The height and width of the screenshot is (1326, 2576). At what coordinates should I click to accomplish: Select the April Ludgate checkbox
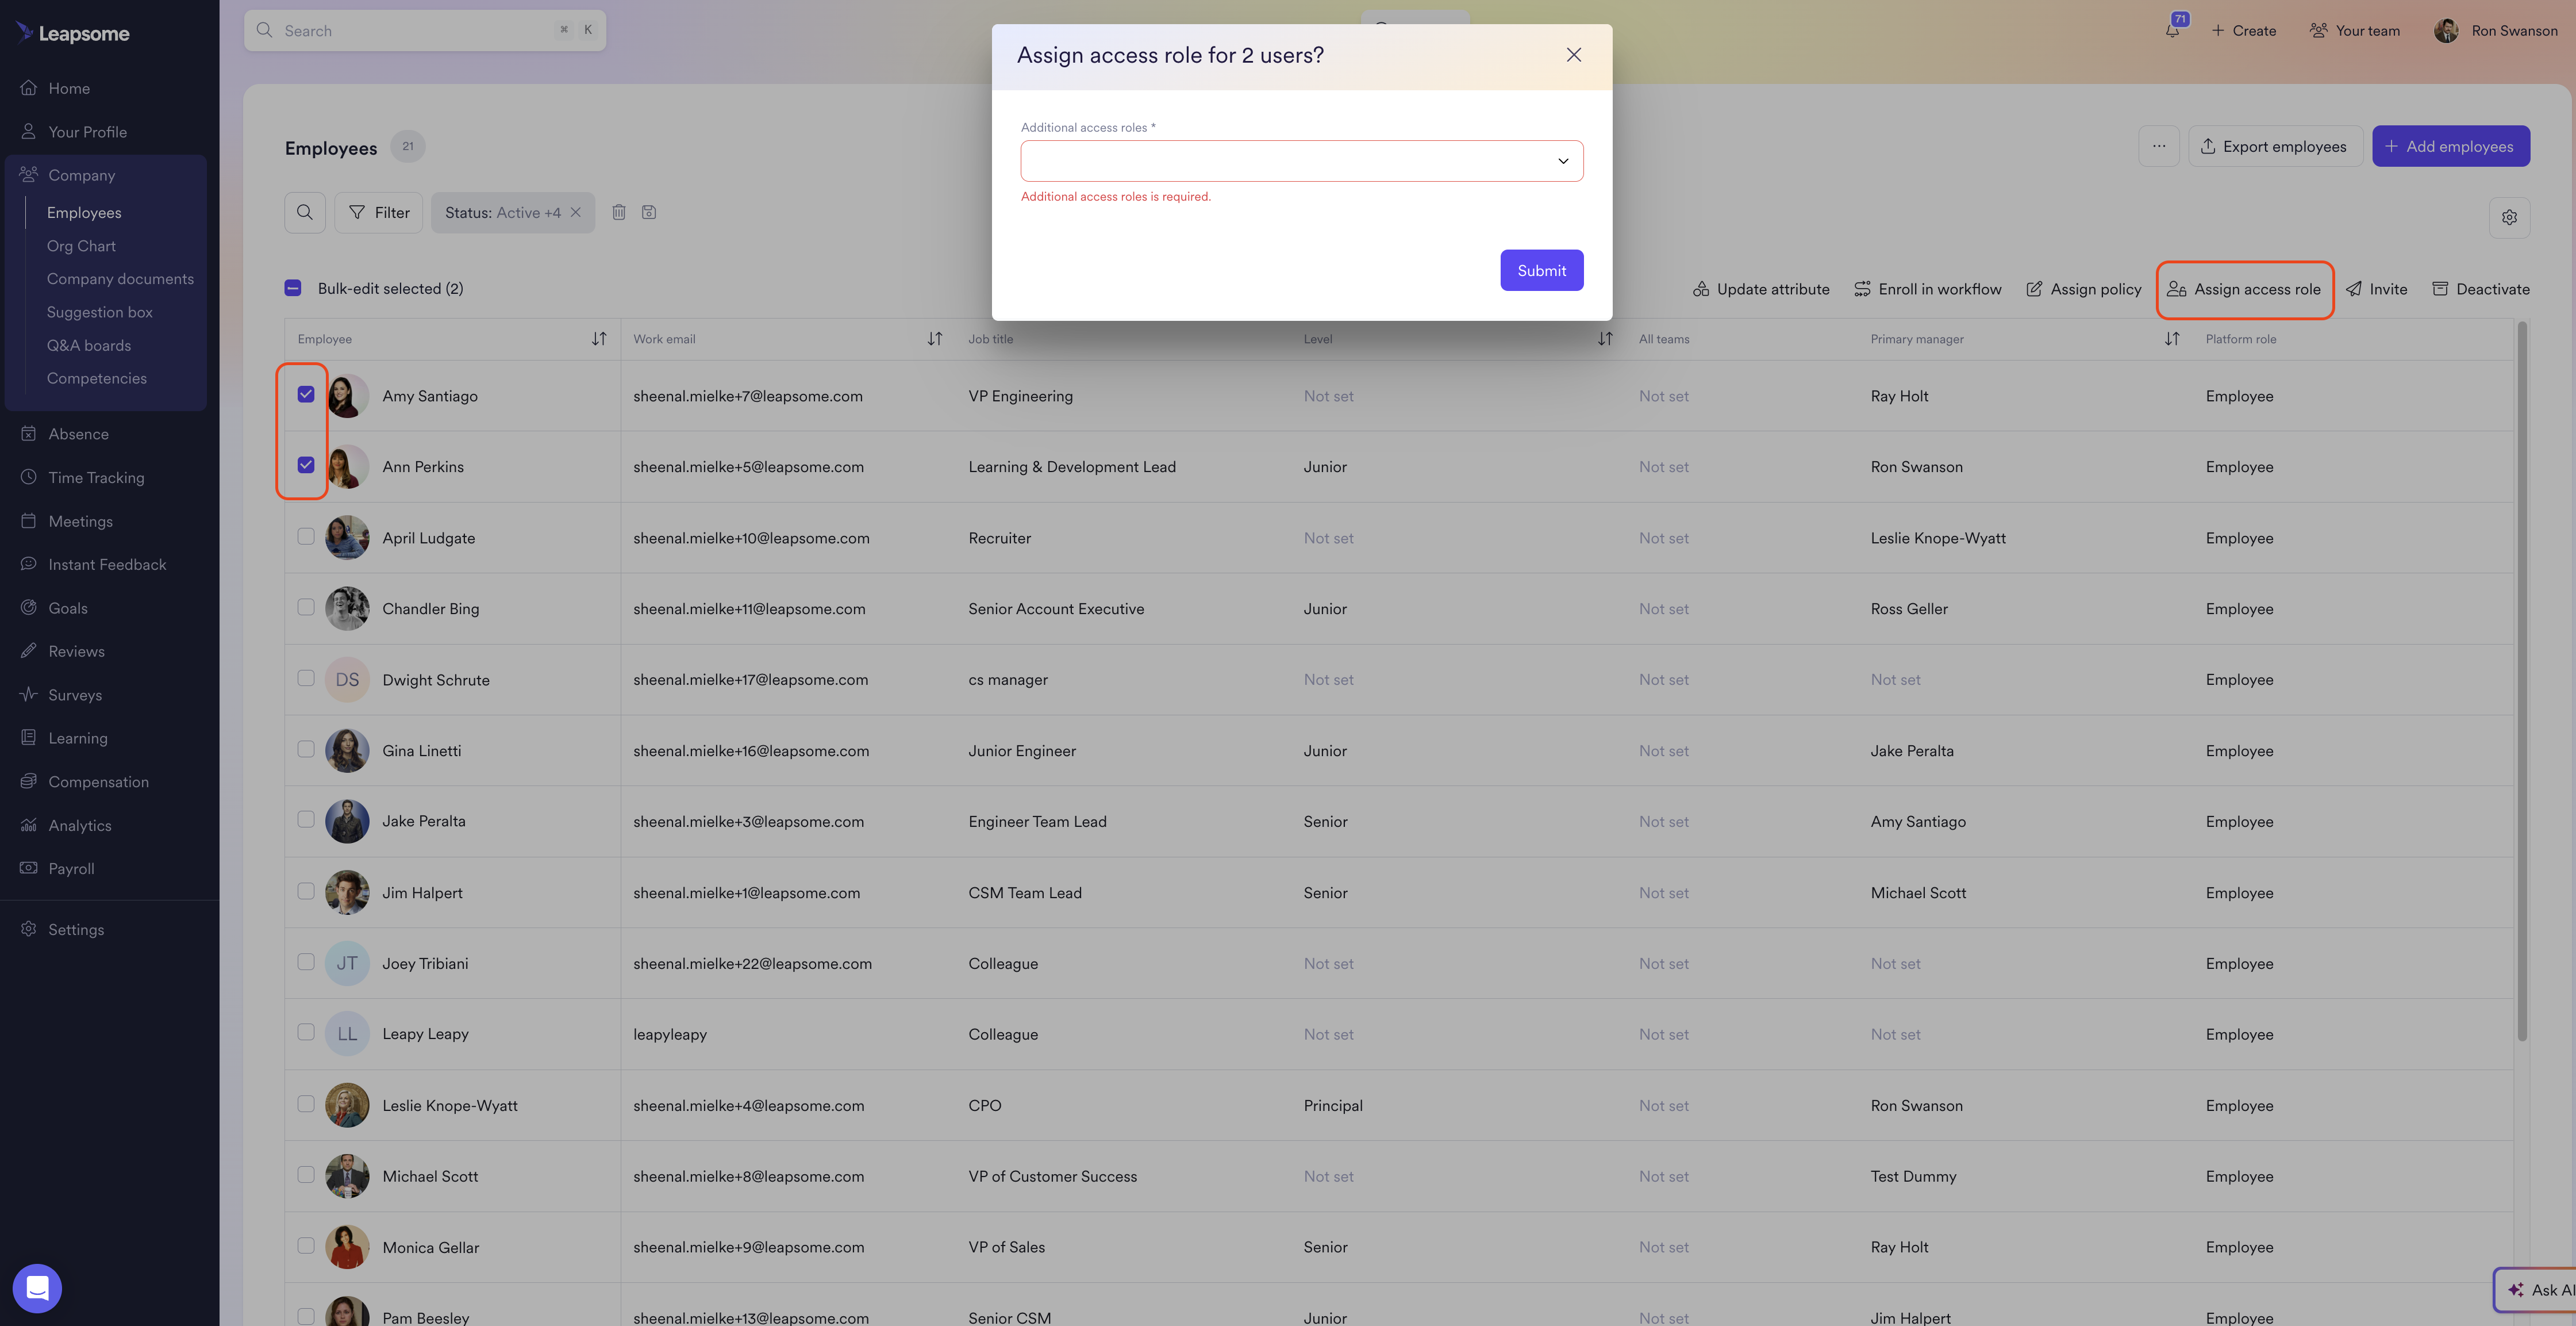[306, 536]
